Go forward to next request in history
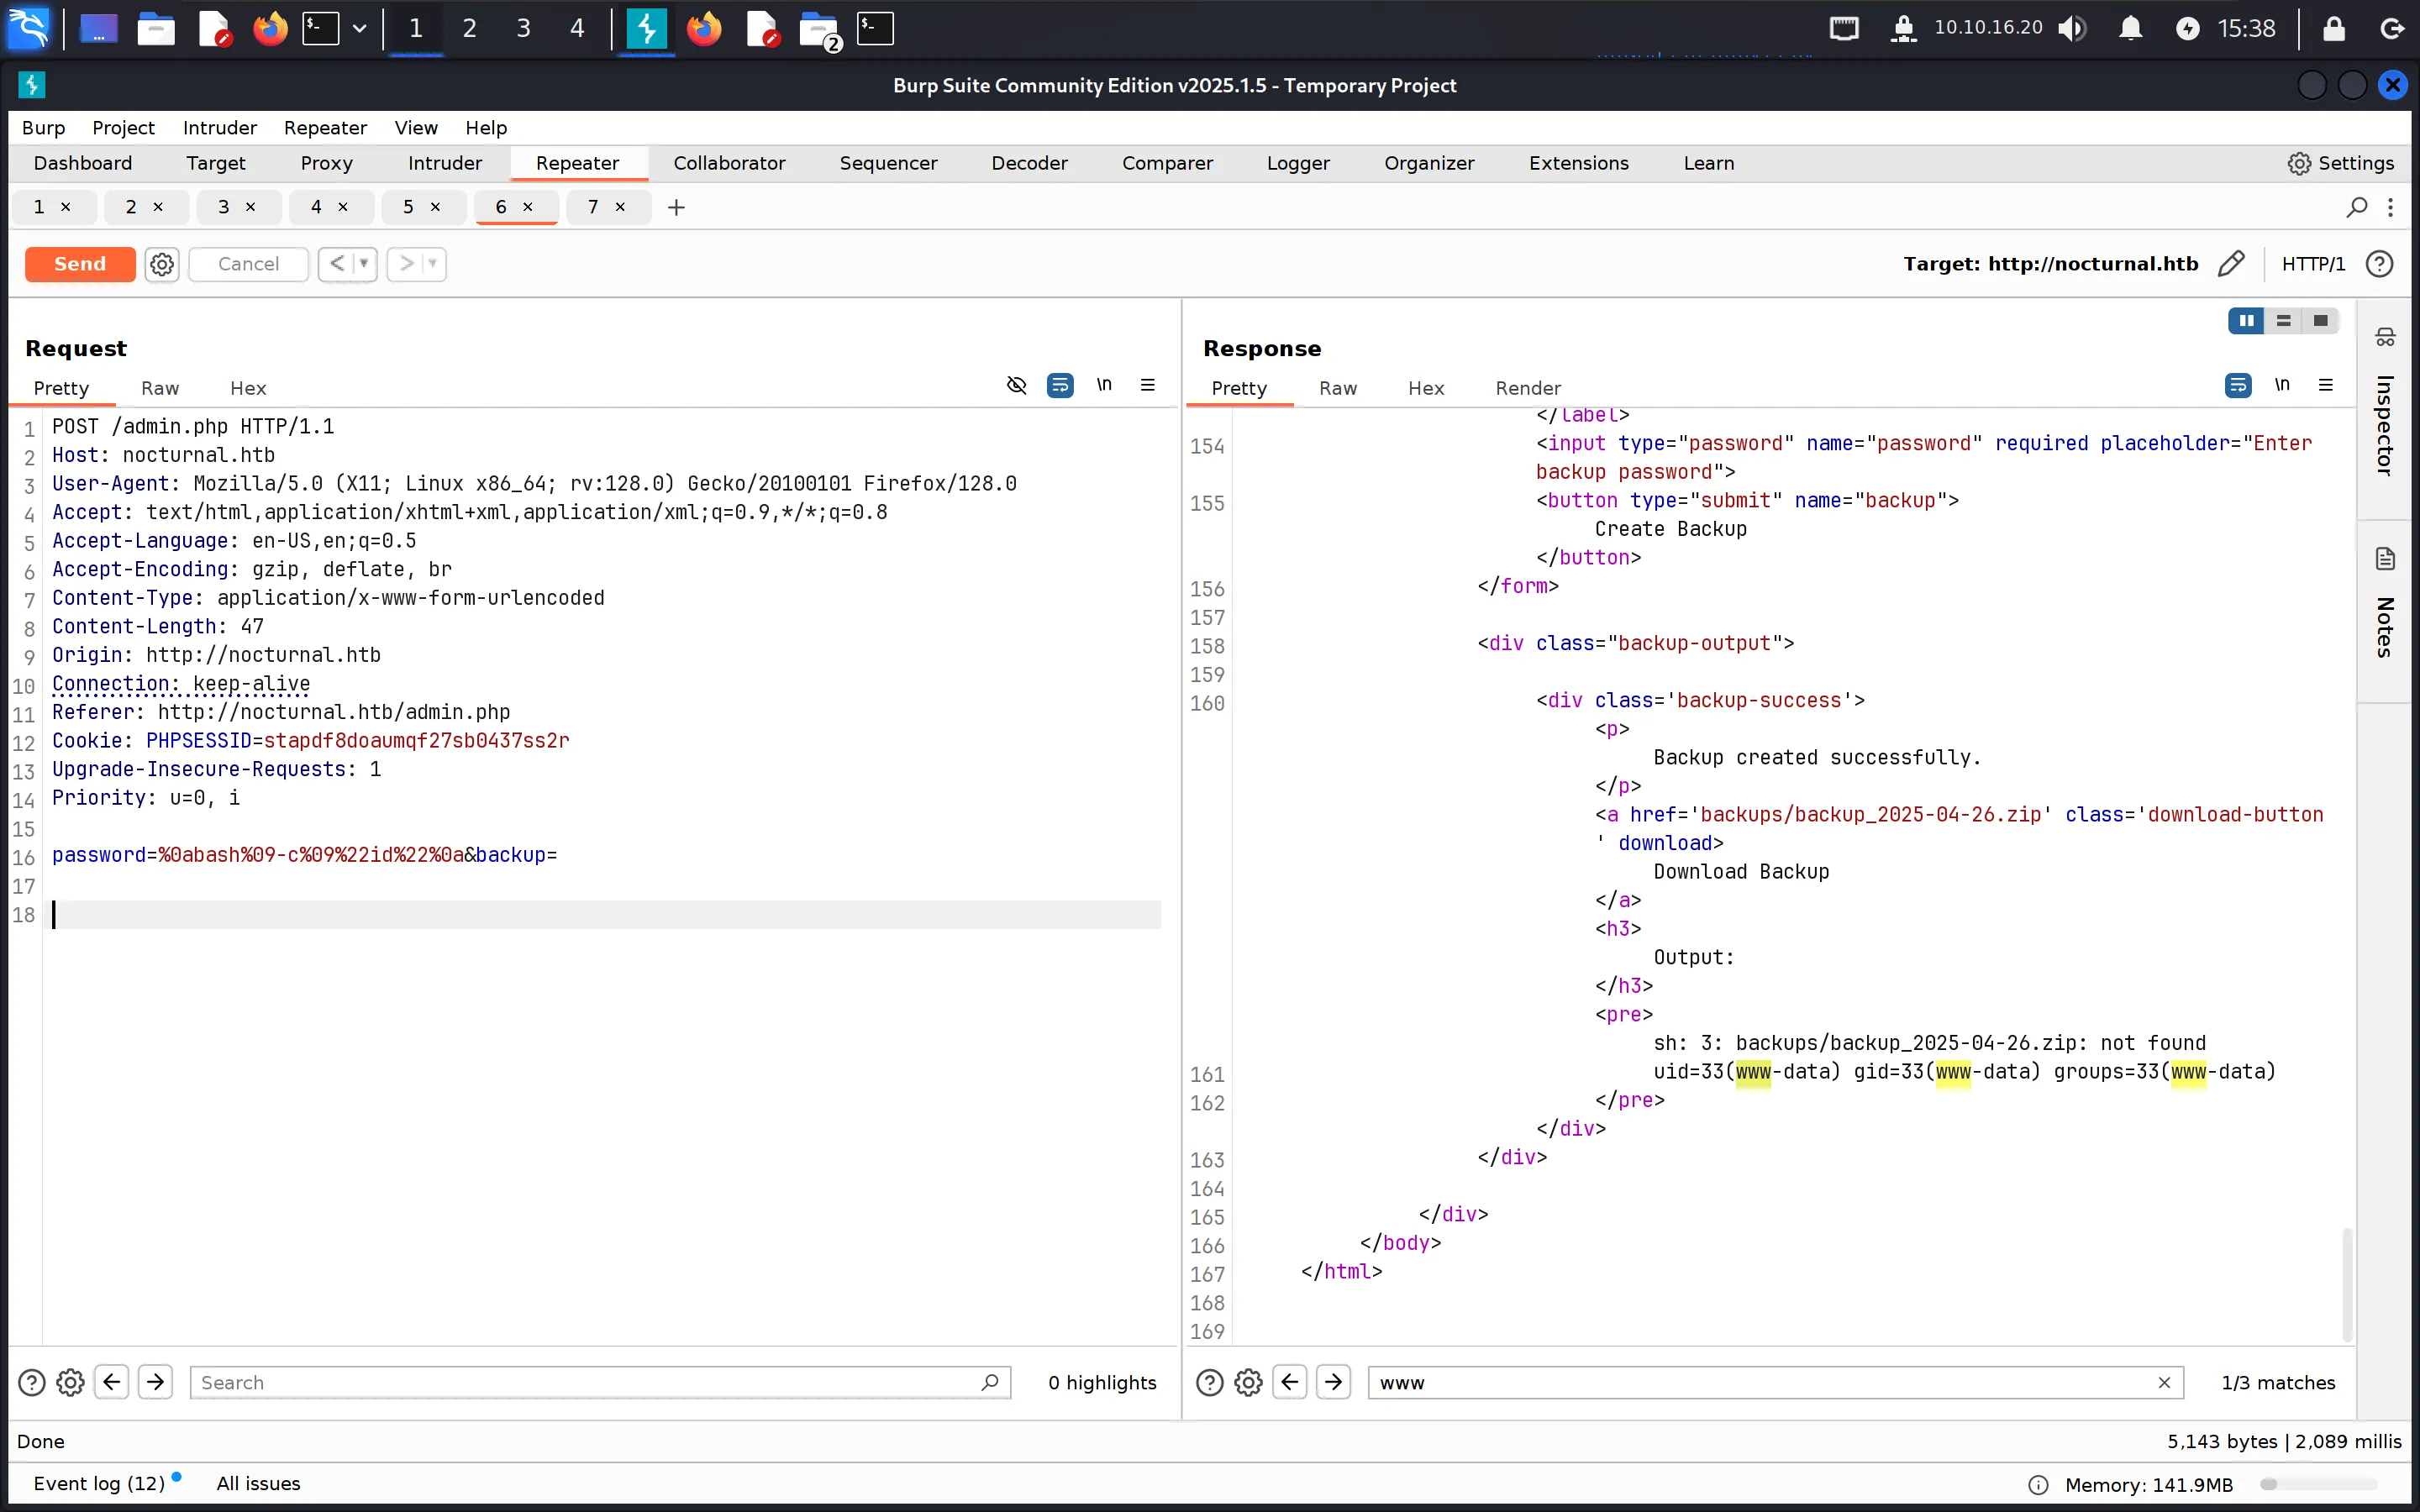Viewport: 2420px width, 1512px height. [405, 264]
